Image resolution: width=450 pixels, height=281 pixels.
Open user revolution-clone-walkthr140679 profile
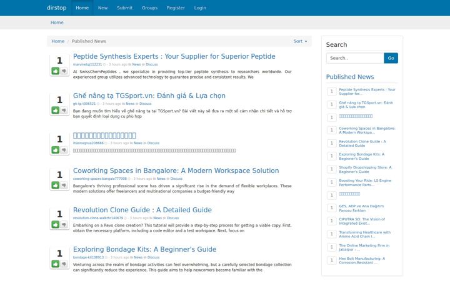point(98,218)
